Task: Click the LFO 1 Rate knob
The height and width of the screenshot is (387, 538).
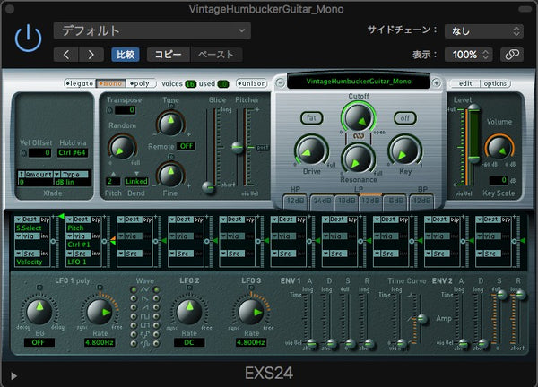Action: [100, 312]
